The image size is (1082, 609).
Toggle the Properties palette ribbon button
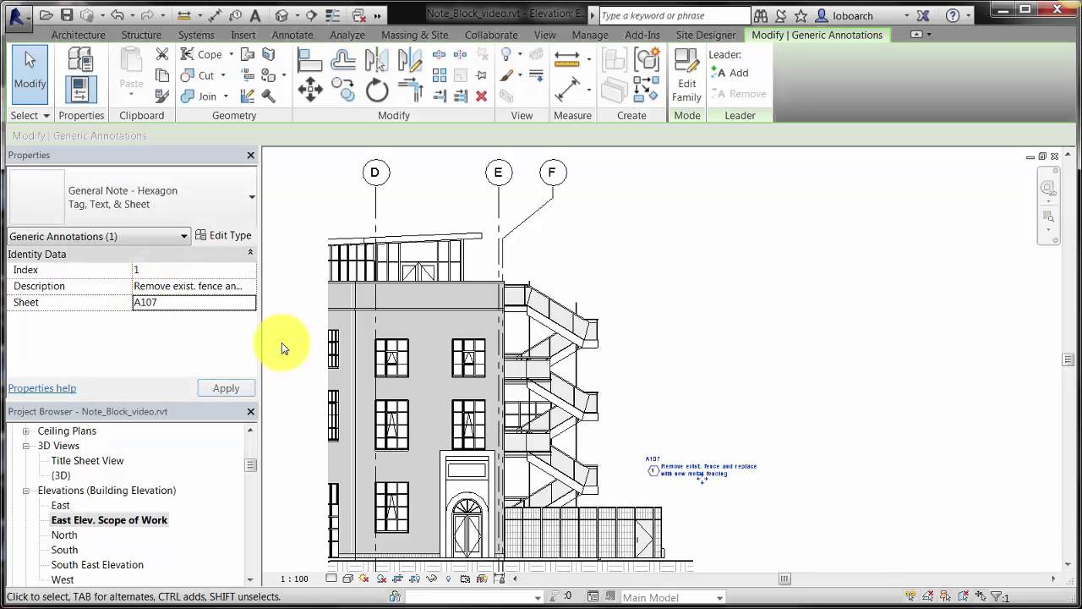point(81,90)
